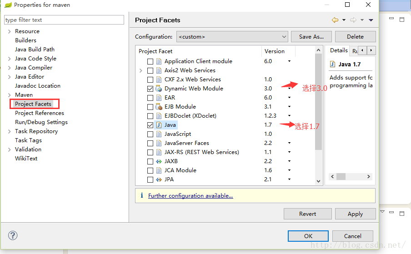Open the back history dropdown arrow
This screenshot has width=411, height=254.
[344, 20]
